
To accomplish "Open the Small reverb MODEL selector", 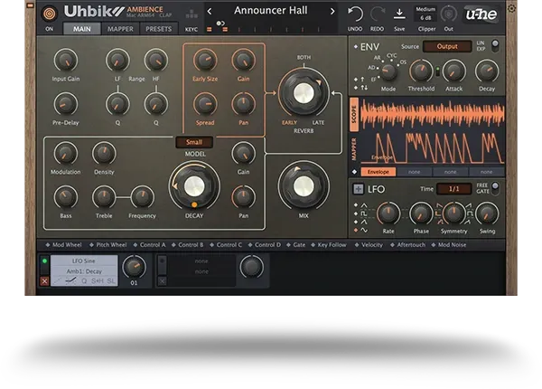I will [x=194, y=142].
